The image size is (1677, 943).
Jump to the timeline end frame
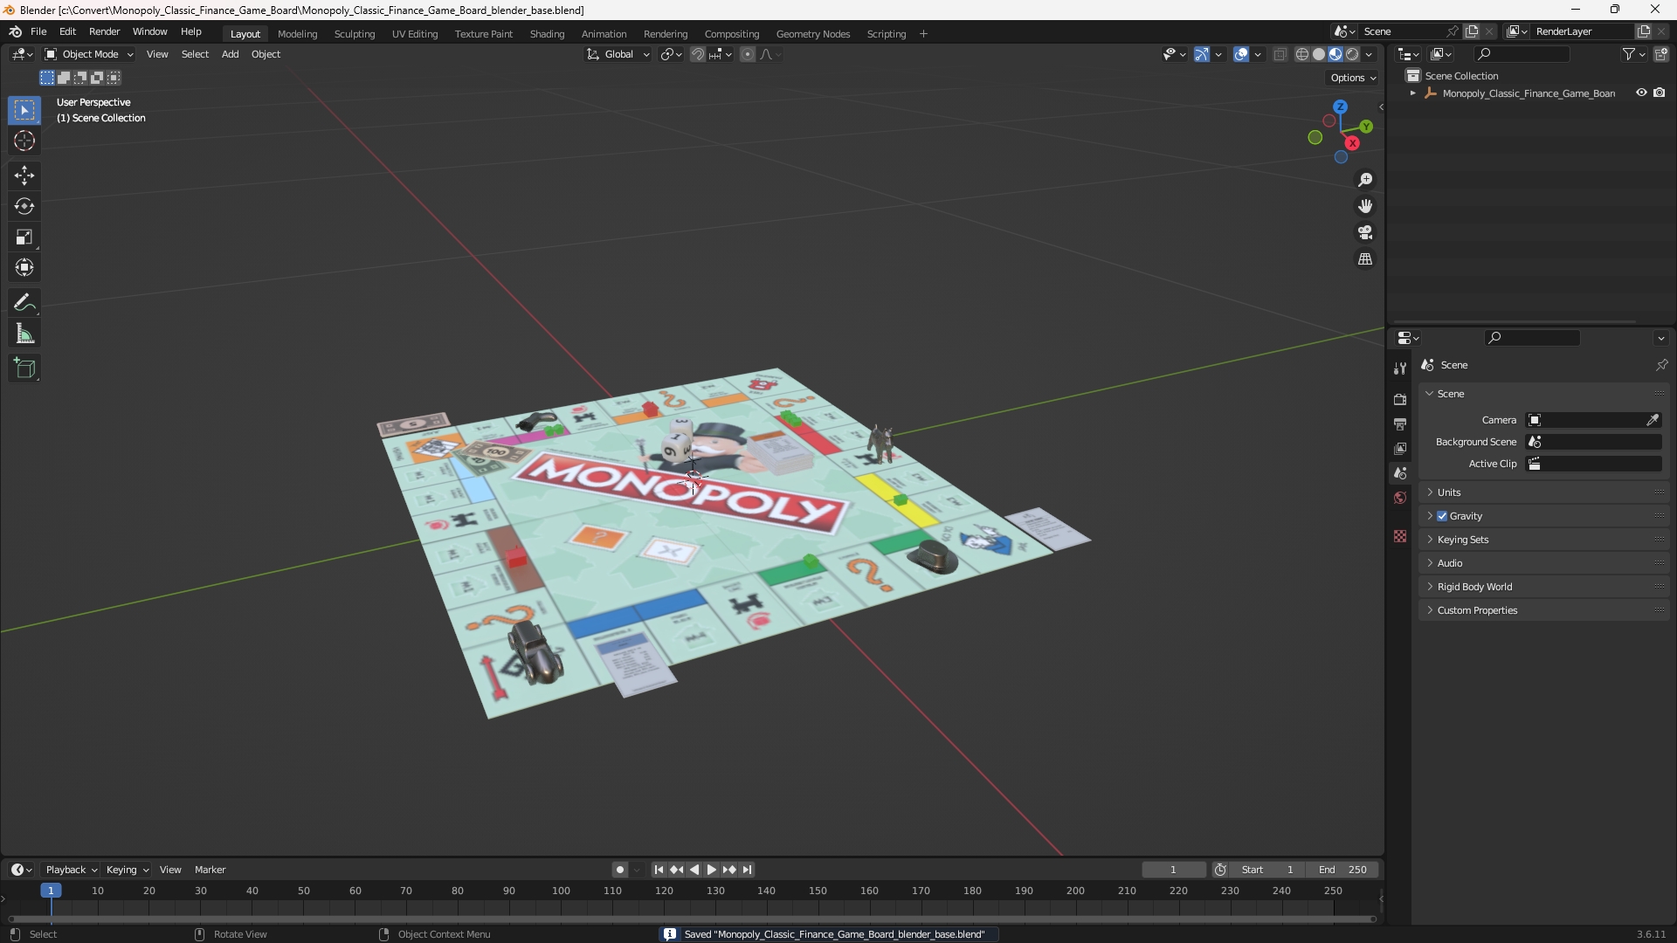click(747, 870)
